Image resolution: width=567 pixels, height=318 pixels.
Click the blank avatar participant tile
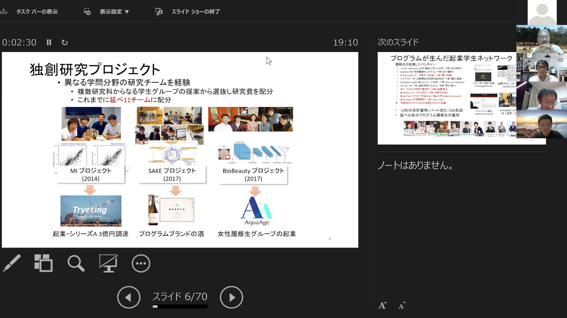542,12
